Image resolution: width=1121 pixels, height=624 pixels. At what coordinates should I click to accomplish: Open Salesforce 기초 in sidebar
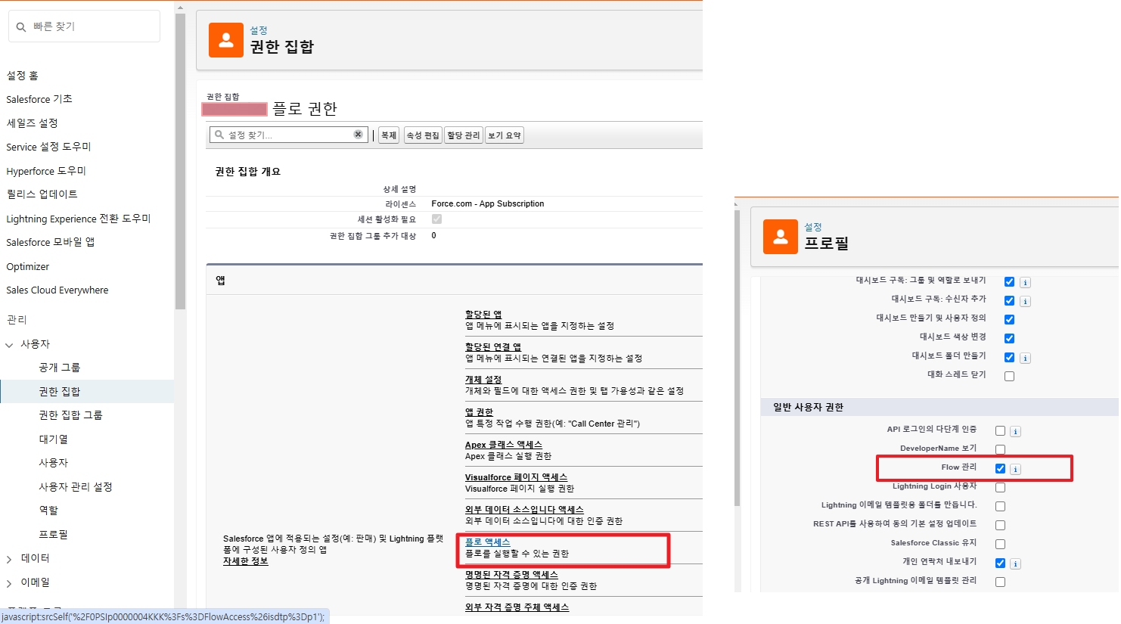point(39,99)
